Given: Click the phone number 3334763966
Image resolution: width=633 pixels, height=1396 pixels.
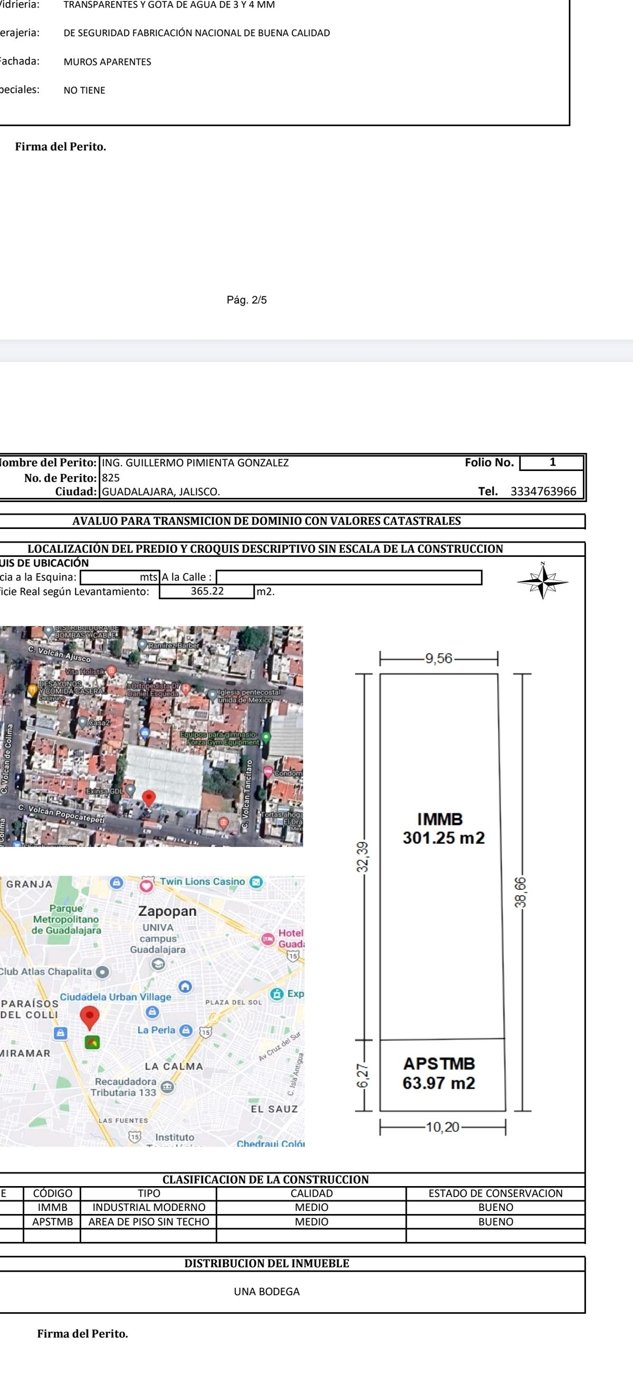Looking at the screenshot, I should [543, 492].
